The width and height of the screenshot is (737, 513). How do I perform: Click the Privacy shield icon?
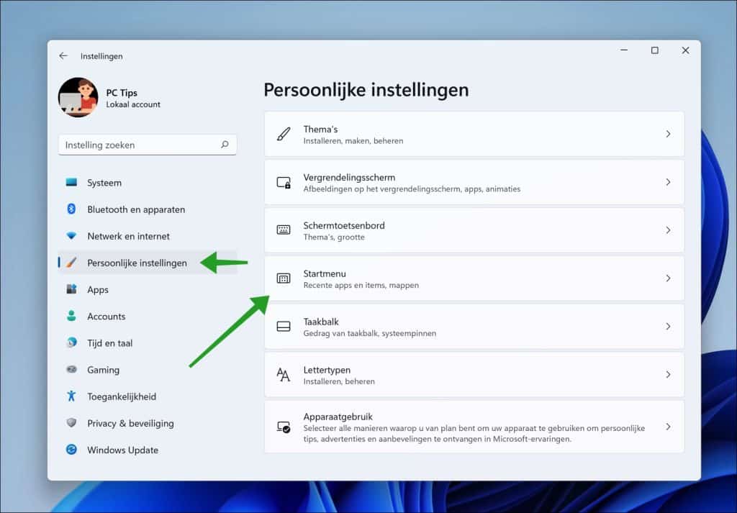(x=71, y=423)
